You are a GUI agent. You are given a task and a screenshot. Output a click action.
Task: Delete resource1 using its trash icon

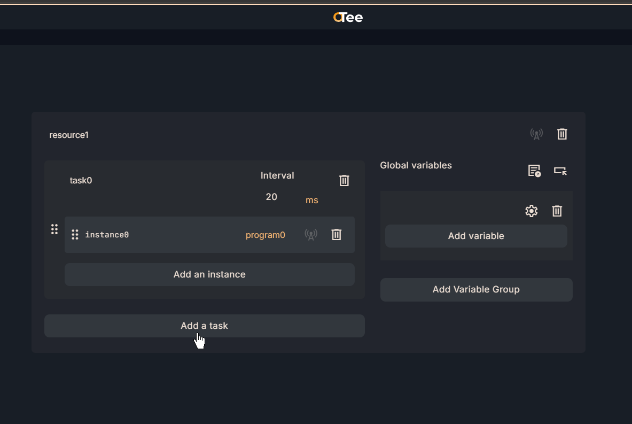[x=562, y=134]
